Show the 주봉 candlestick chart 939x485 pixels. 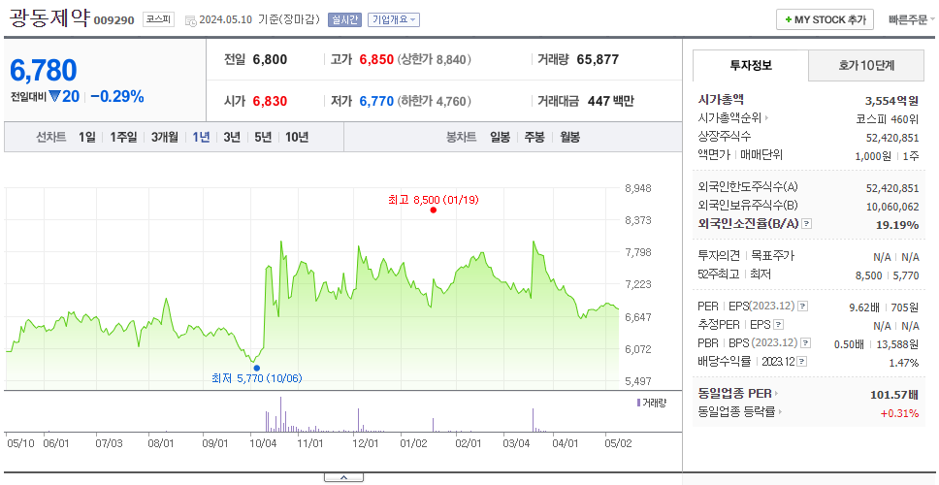click(x=534, y=137)
